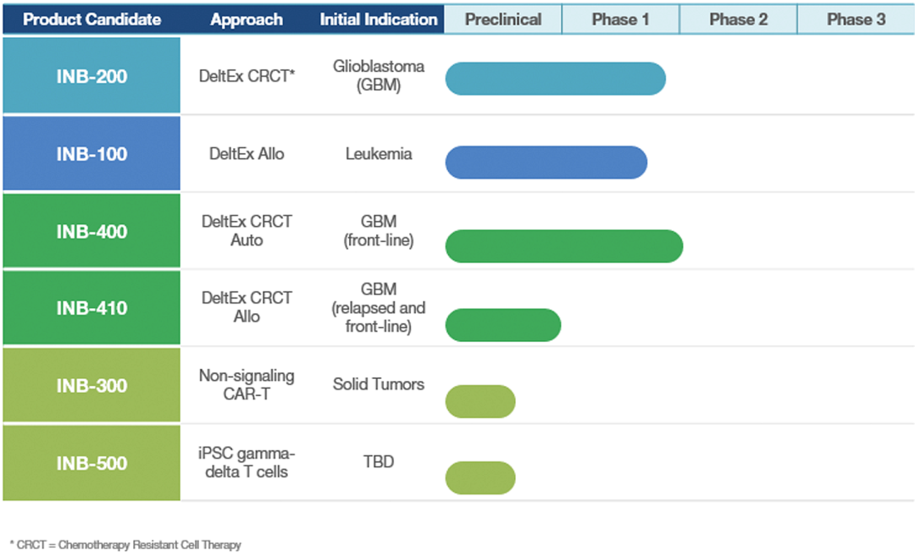The width and height of the screenshot is (915, 556).
Task: Click the INB-200 progress bar
Action: point(556,79)
